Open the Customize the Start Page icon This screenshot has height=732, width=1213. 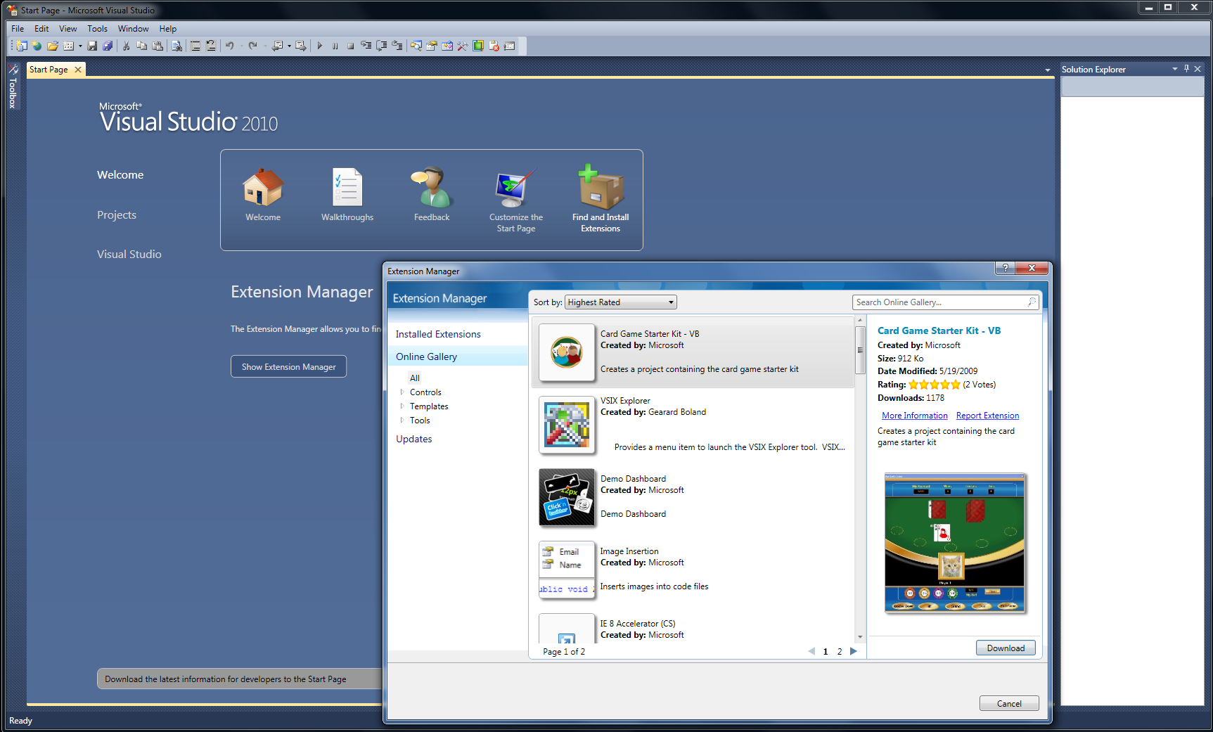tap(516, 188)
